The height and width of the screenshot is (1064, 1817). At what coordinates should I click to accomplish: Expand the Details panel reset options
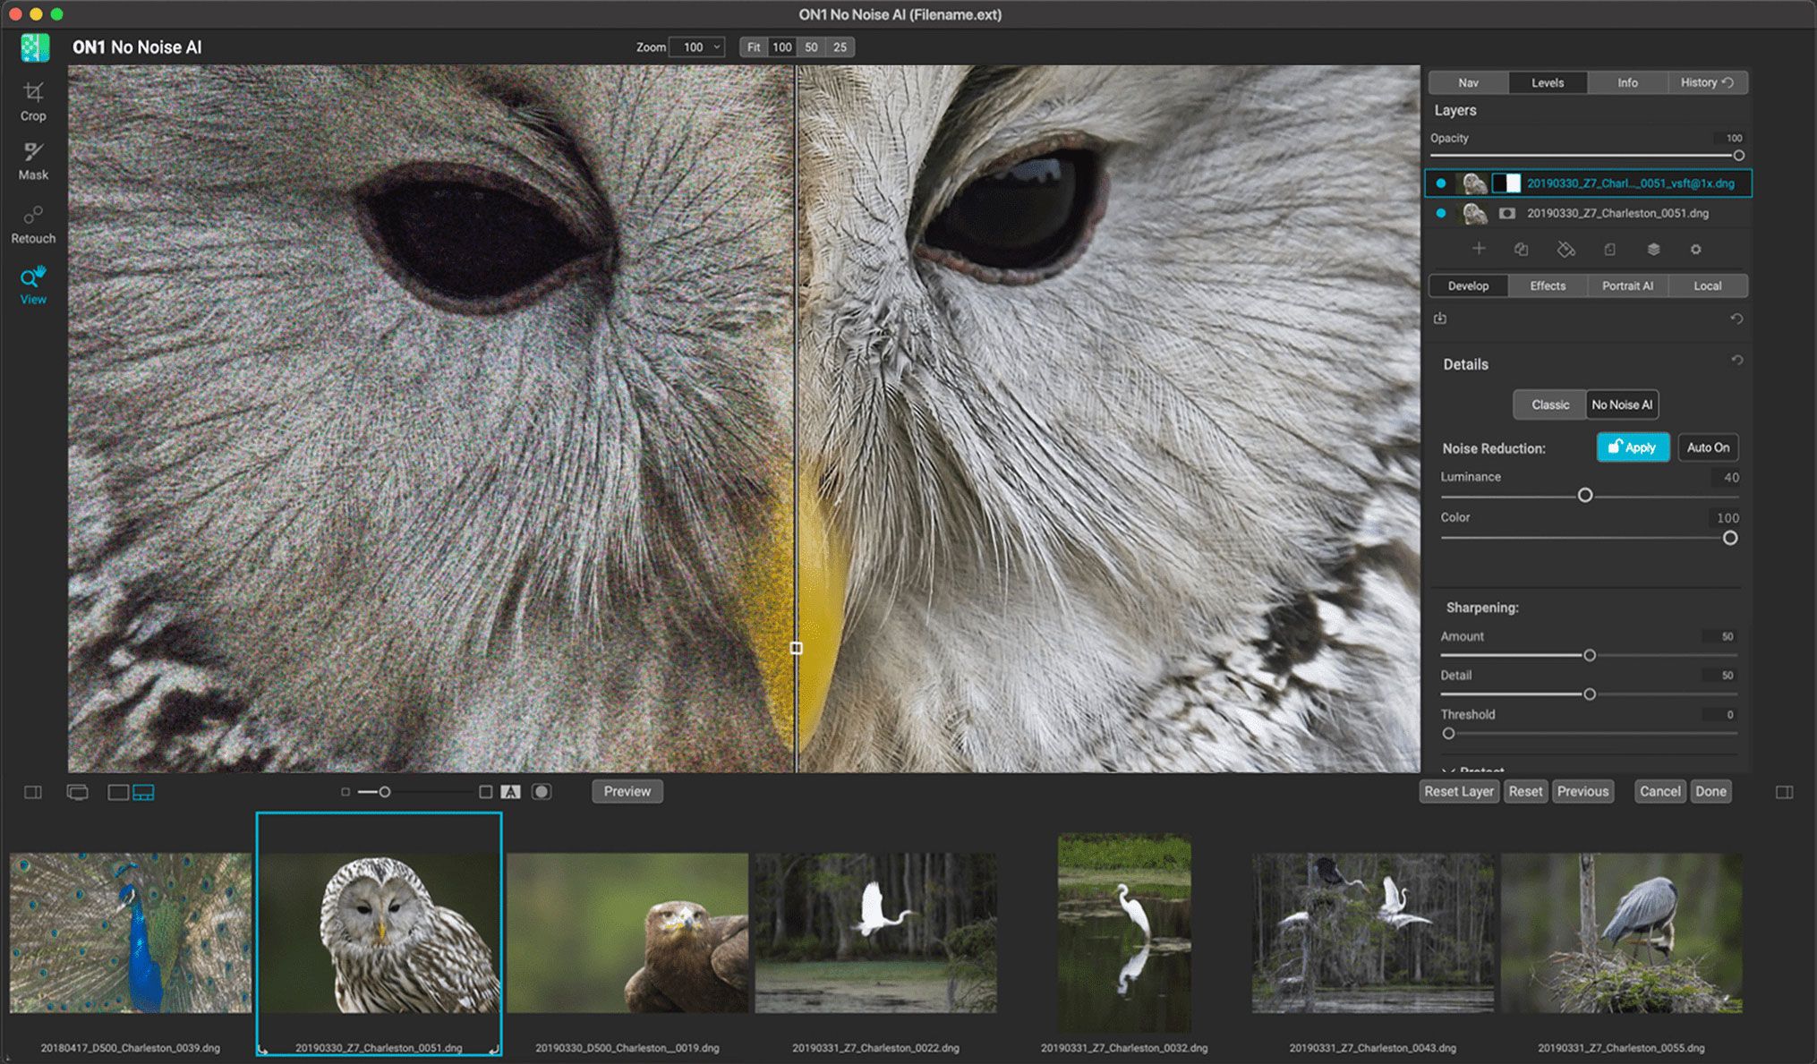point(1737,361)
